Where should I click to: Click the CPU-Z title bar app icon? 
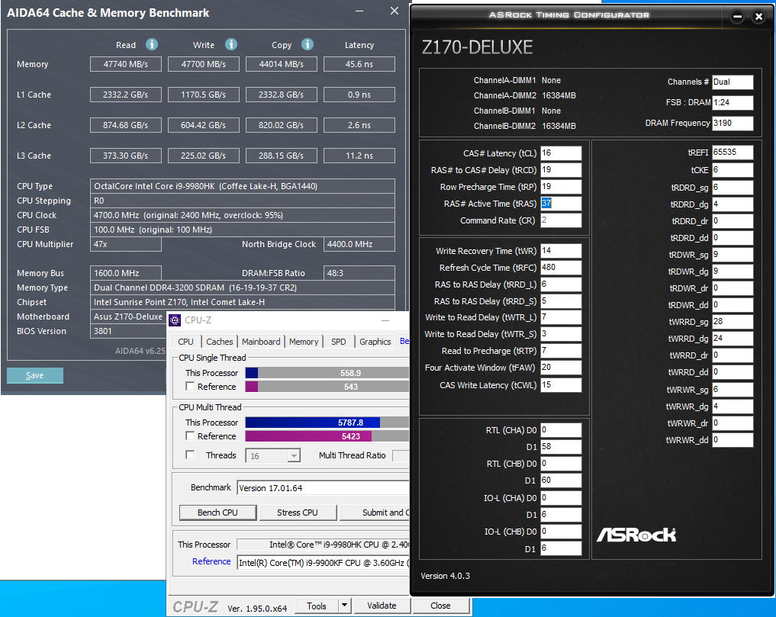pos(175,320)
